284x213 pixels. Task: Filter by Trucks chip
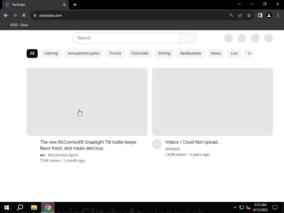tap(115, 54)
